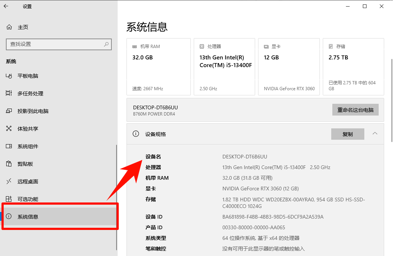Select the 处理器 info card
The image size is (393, 256).
[224, 67]
